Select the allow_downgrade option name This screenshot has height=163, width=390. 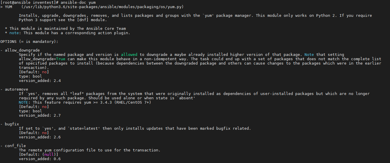22,50
